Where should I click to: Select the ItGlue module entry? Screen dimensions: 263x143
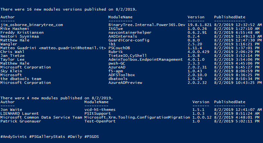click(116, 29)
